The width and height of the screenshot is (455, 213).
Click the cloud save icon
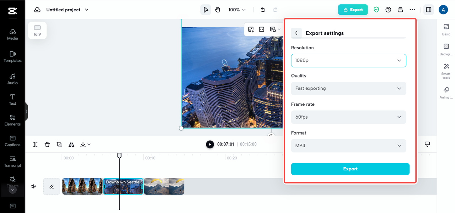pyautogui.click(x=37, y=10)
